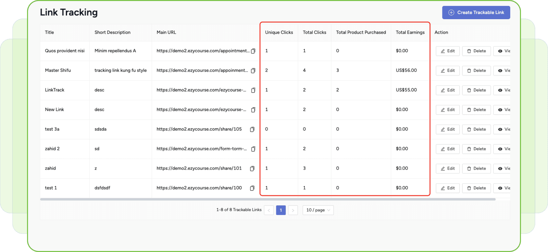The height and width of the screenshot is (252, 548).
Task: Copy the zahid 2 form URL
Action: tap(253, 149)
